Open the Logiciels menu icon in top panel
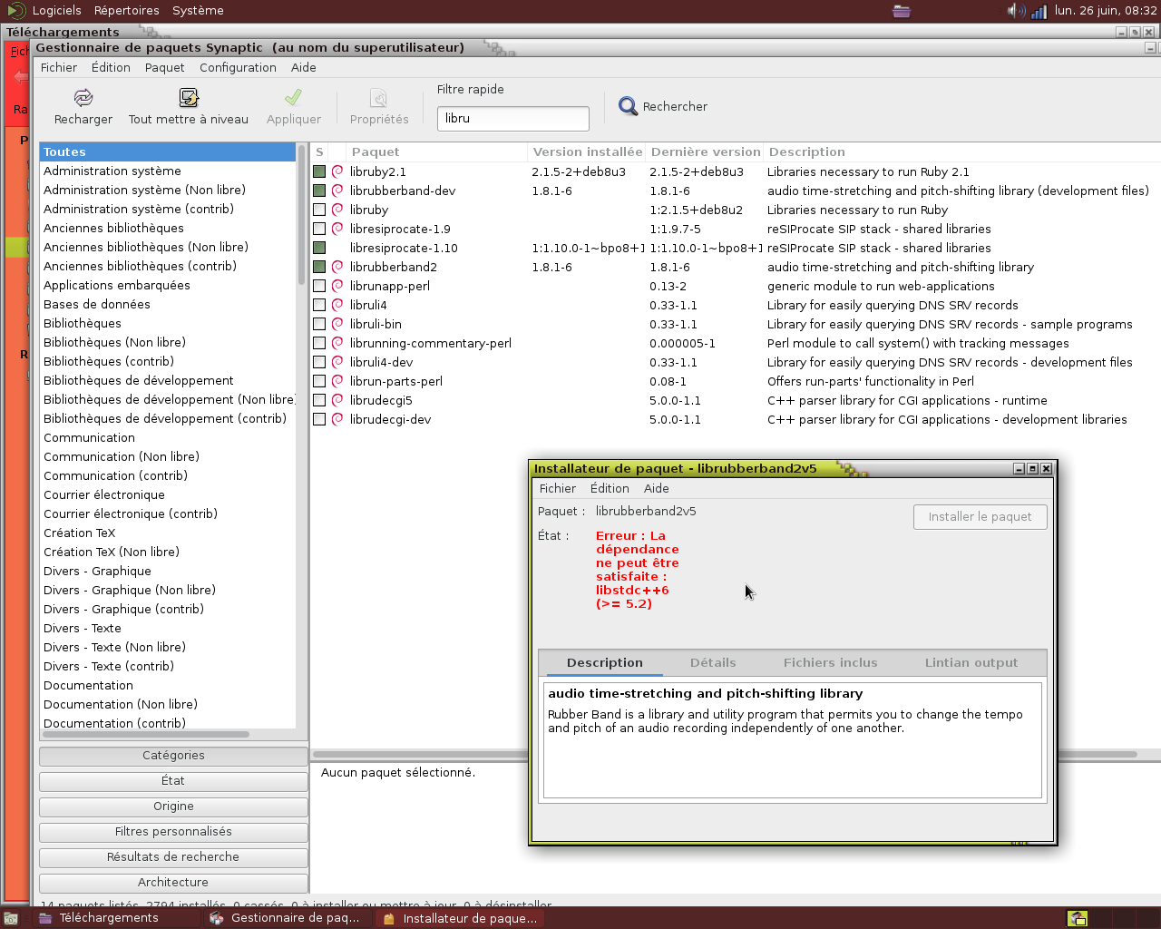Image resolution: width=1161 pixels, height=929 pixels. 15,11
